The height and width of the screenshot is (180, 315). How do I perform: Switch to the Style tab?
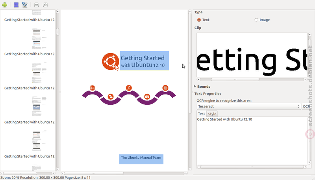coord(212,114)
